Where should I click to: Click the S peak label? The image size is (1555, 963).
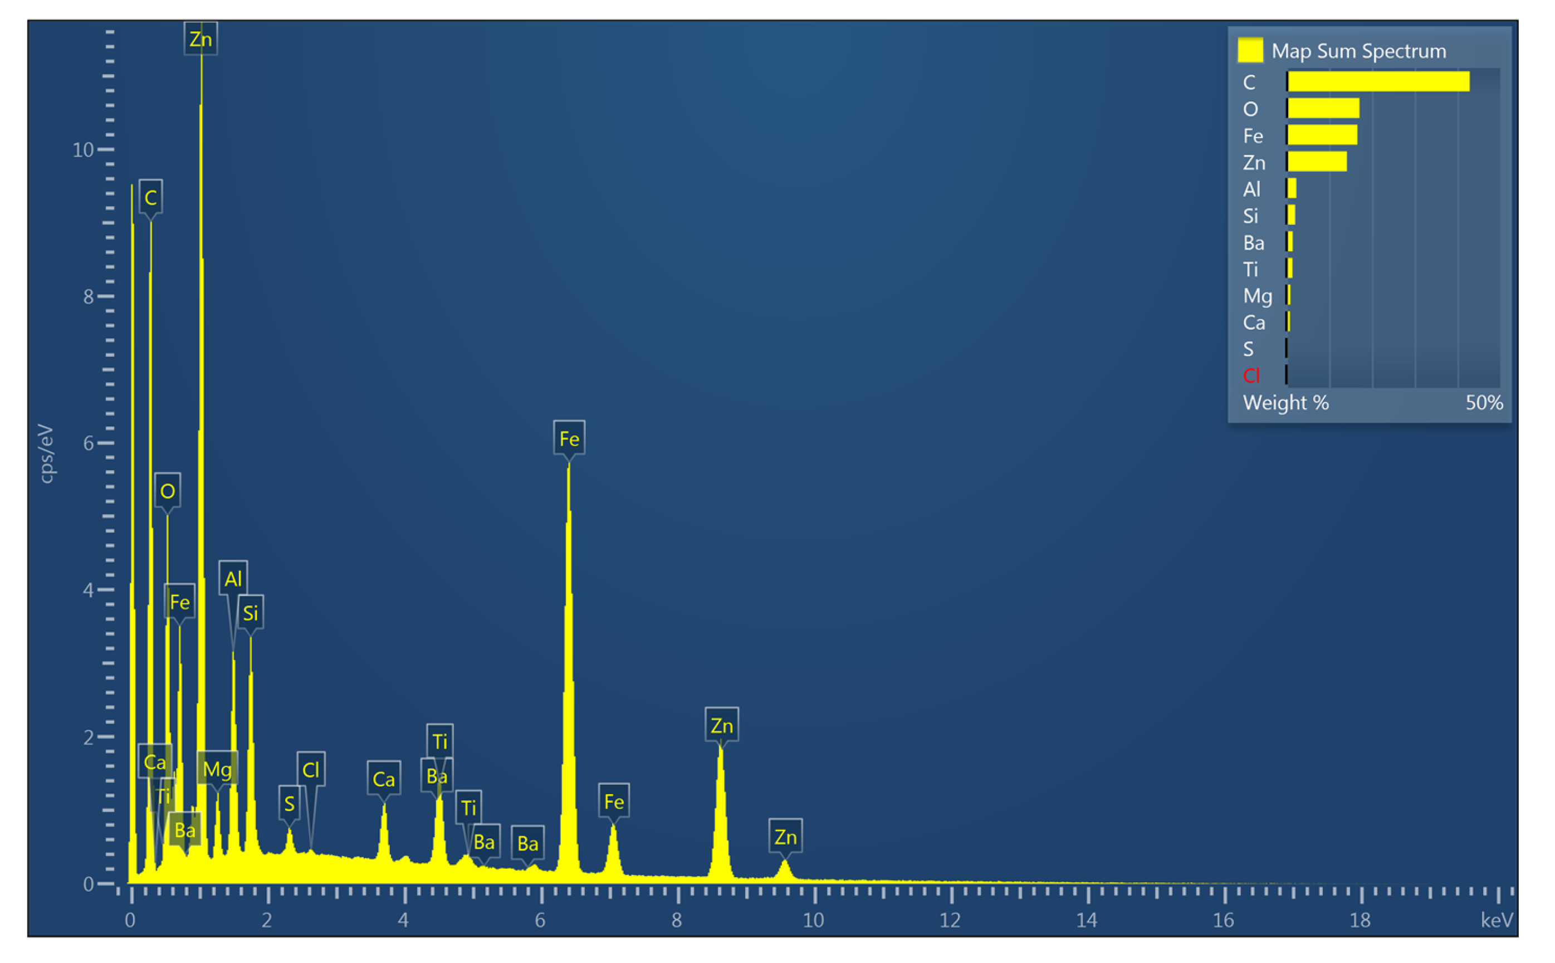(x=289, y=804)
